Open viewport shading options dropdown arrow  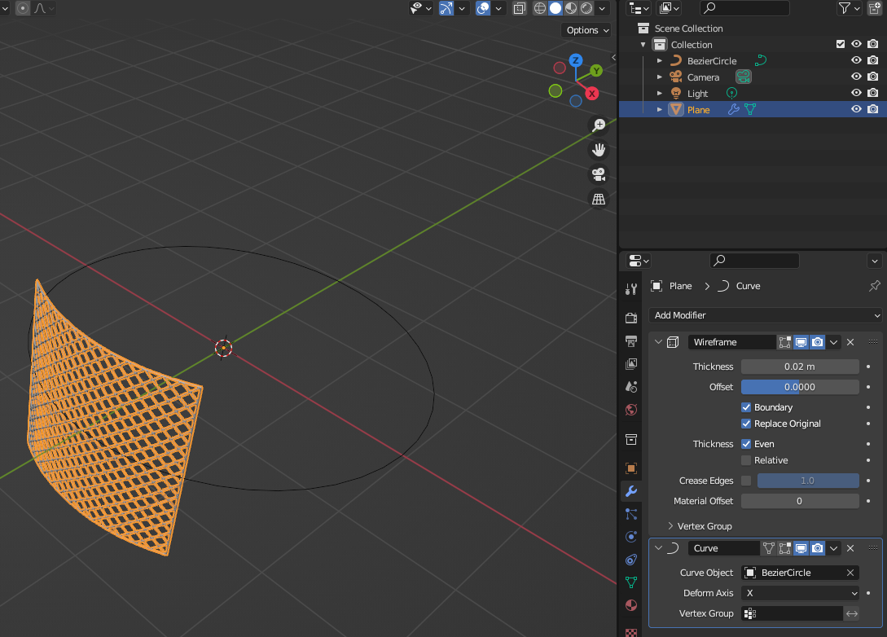tap(603, 8)
